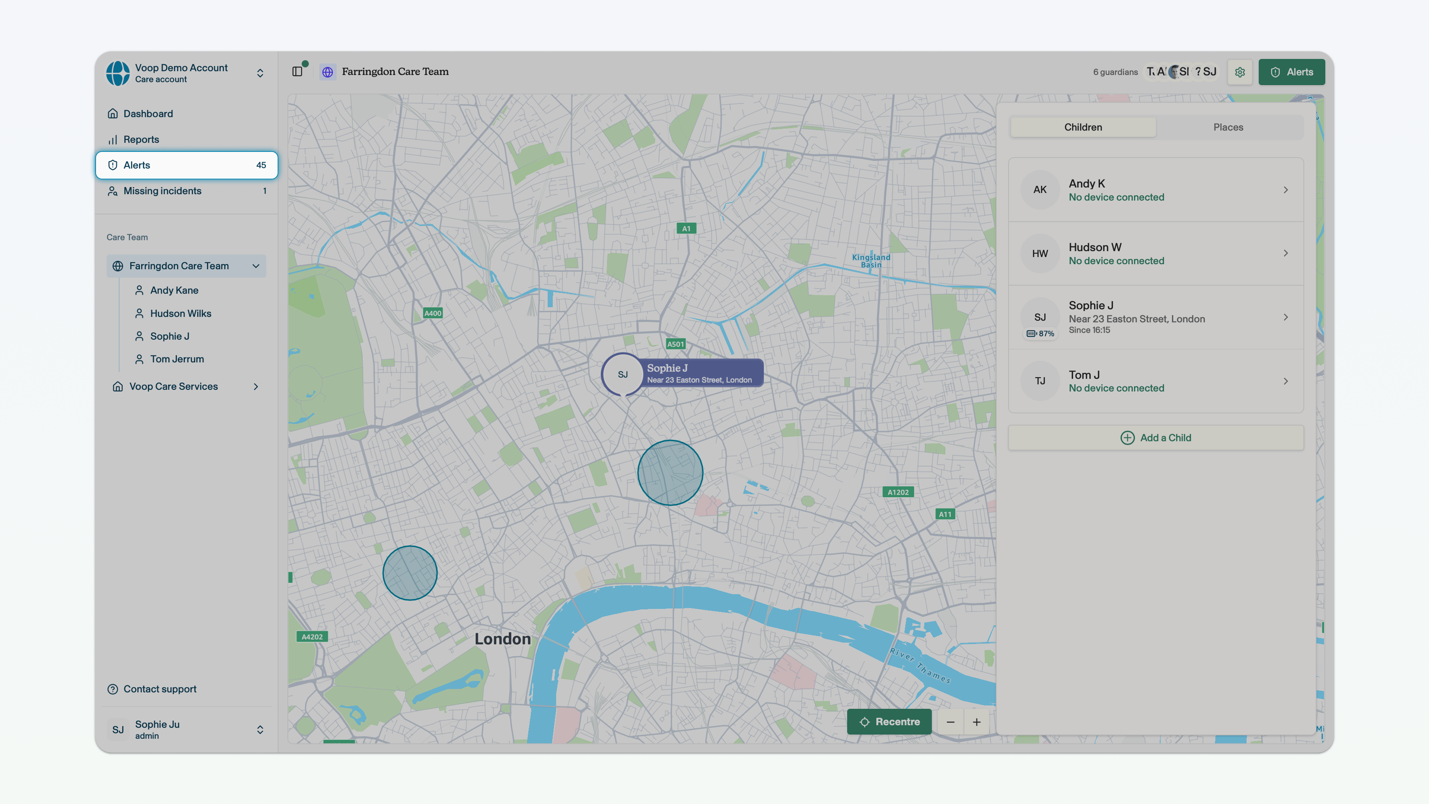Screen dimensions: 1429x804
Task: Click the green Alerts button
Action: [1291, 72]
